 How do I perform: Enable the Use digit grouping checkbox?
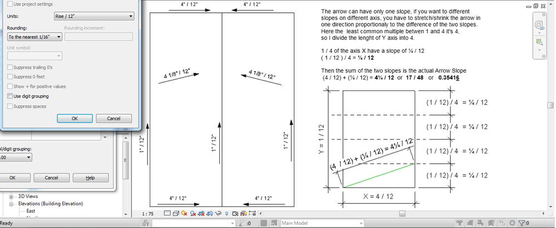(x=10, y=96)
